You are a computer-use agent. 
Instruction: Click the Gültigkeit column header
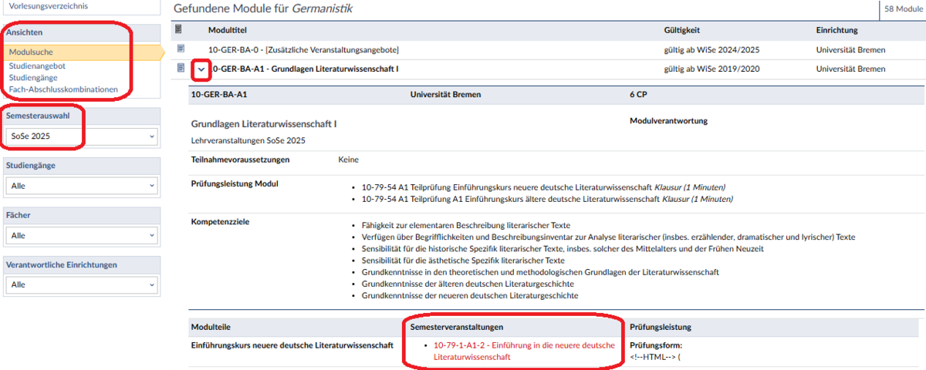(681, 30)
